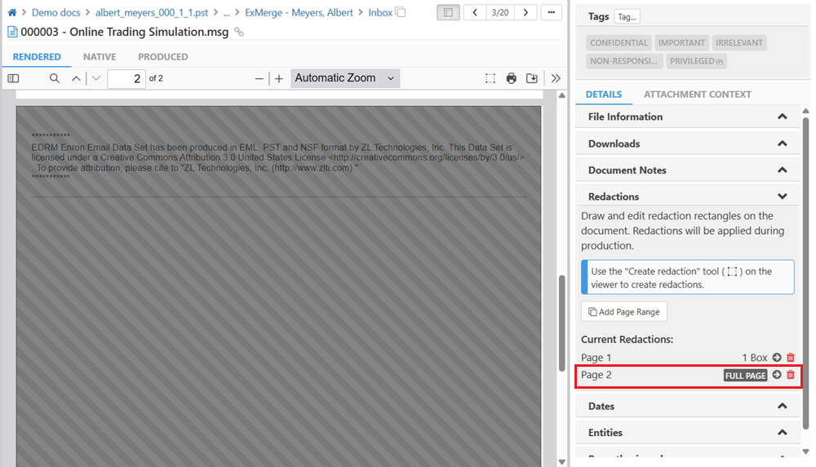Switch to the RENDERED tab
The image size is (816, 467).
37,57
